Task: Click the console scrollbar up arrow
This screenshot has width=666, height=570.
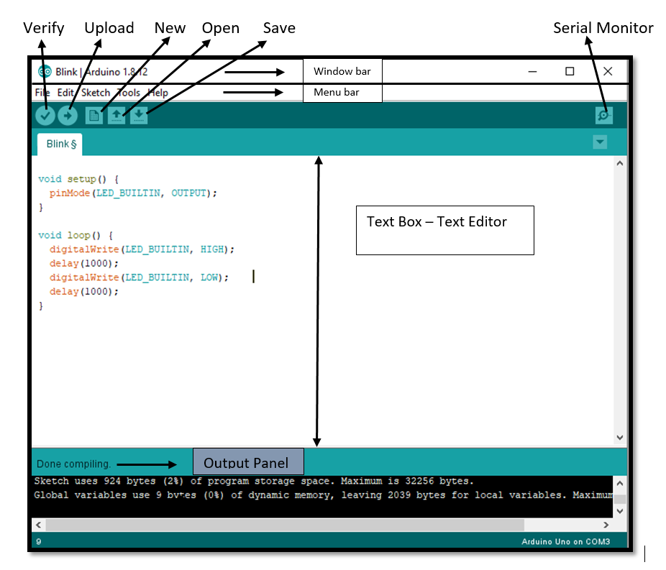Action: click(620, 483)
